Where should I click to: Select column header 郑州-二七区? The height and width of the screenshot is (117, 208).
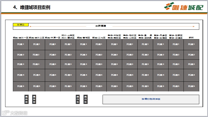[x=99, y=38]
